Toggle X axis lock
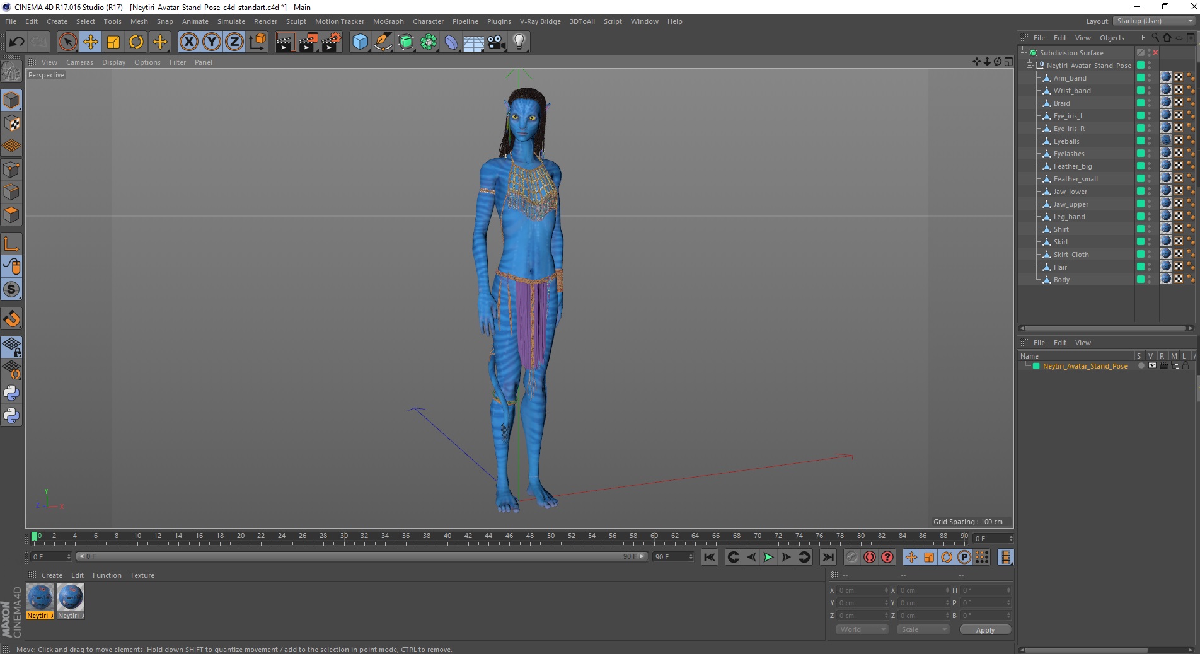1200x654 pixels. 188,42
